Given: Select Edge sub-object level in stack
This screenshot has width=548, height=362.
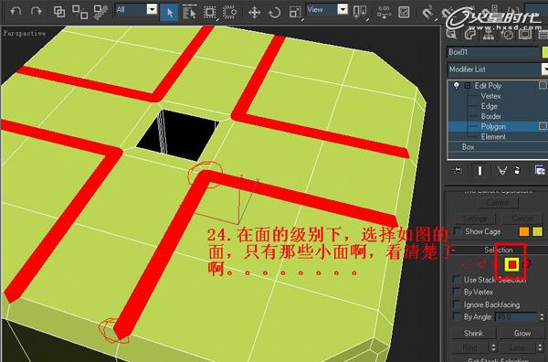Looking at the screenshot, I should coord(489,106).
